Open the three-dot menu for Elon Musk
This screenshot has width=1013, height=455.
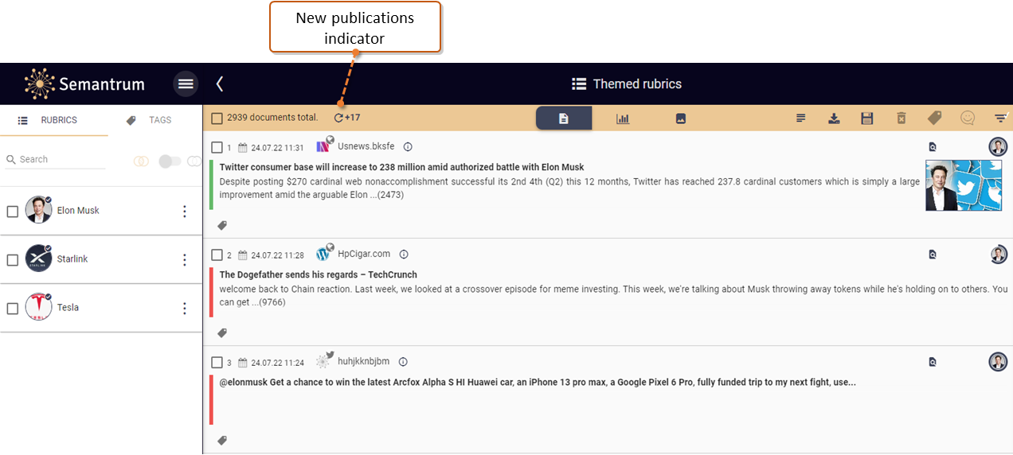point(185,212)
